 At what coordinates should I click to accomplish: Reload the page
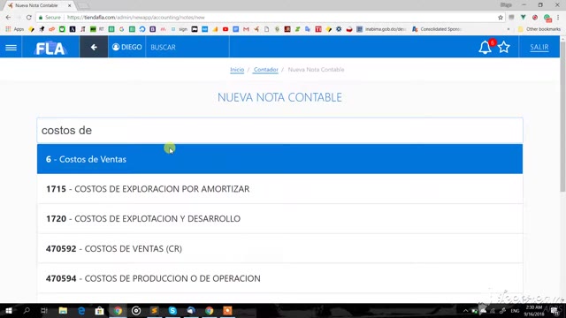29,18
